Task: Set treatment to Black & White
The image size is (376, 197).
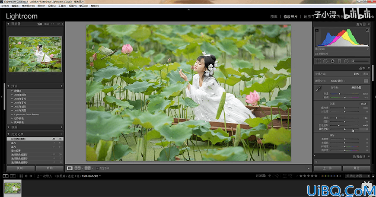Action: click(366, 74)
